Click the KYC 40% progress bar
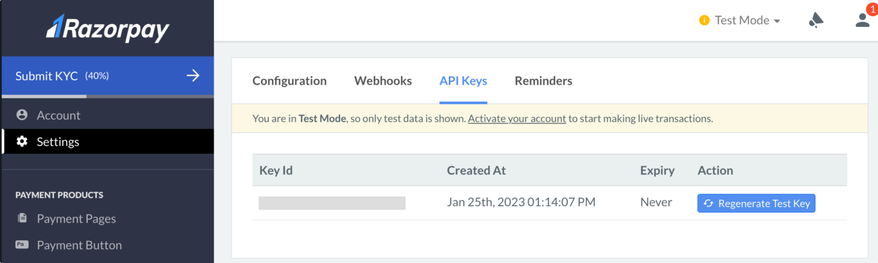 [108, 96]
